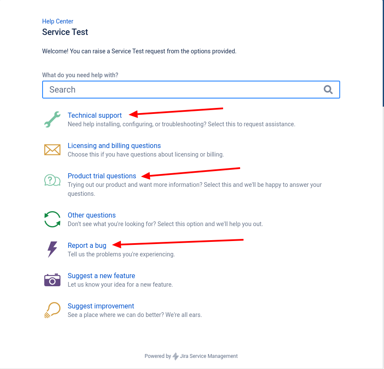Click the page scrollbar on the right edge

click(383, 53)
